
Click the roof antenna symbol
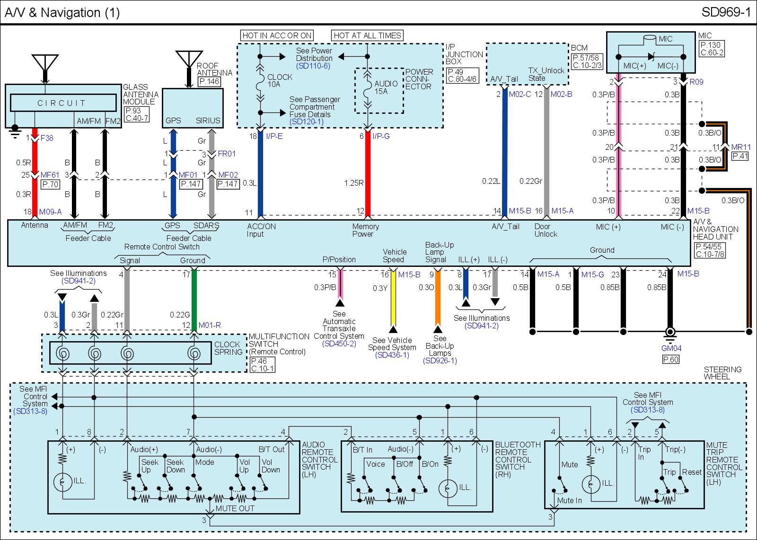(x=189, y=59)
